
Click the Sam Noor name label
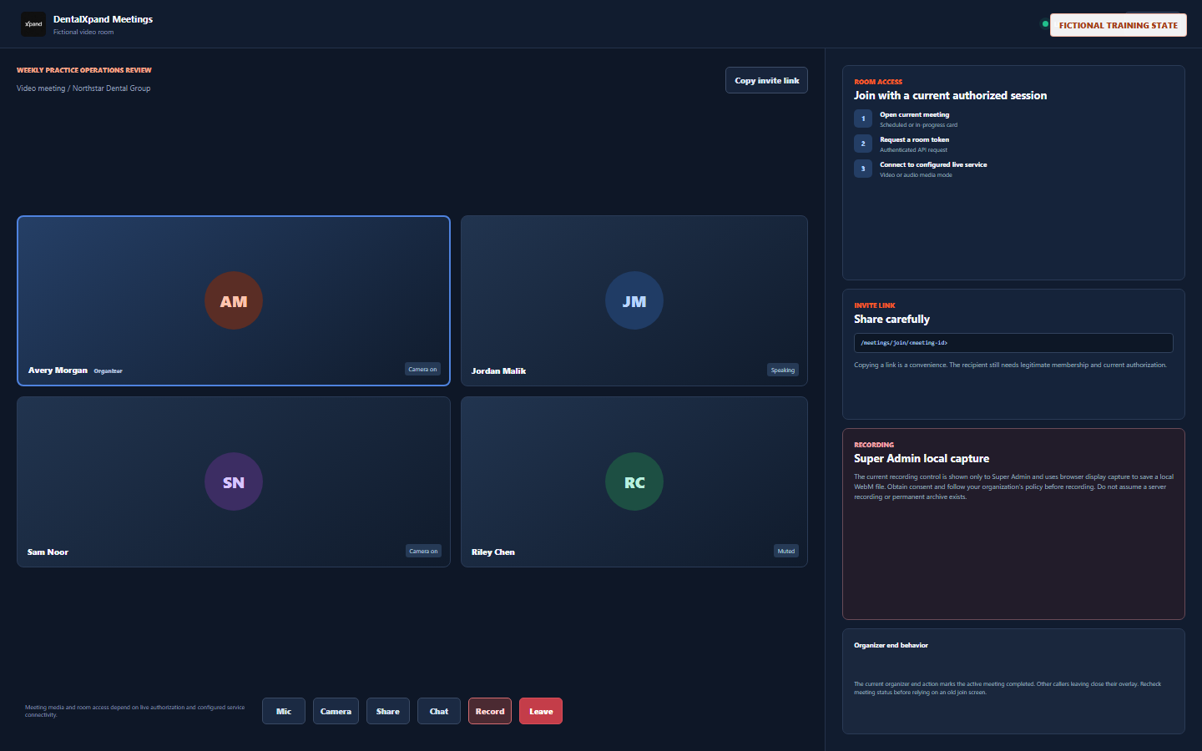pyautogui.click(x=48, y=552)
